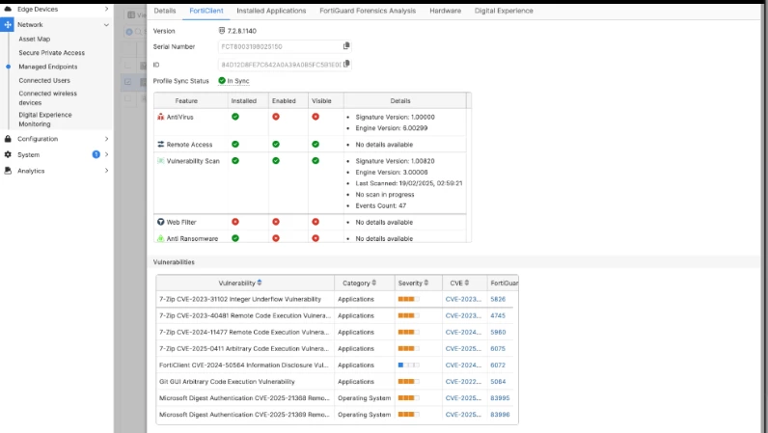
Task: Click Anti Ransomware Enabled red status icon
Action: coord(276,238)
